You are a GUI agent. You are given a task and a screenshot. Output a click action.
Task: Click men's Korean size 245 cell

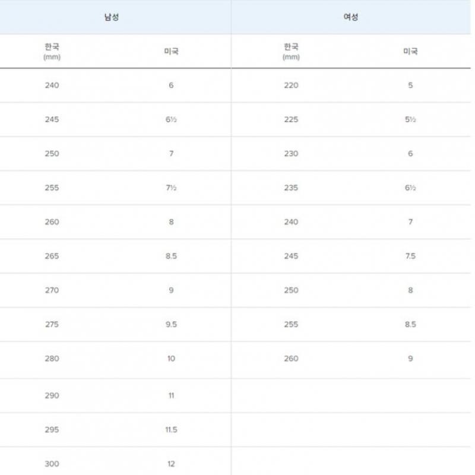tap(52, 119)
